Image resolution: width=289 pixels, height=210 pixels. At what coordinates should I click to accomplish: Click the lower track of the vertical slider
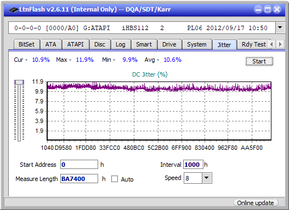tap(19, 113)
